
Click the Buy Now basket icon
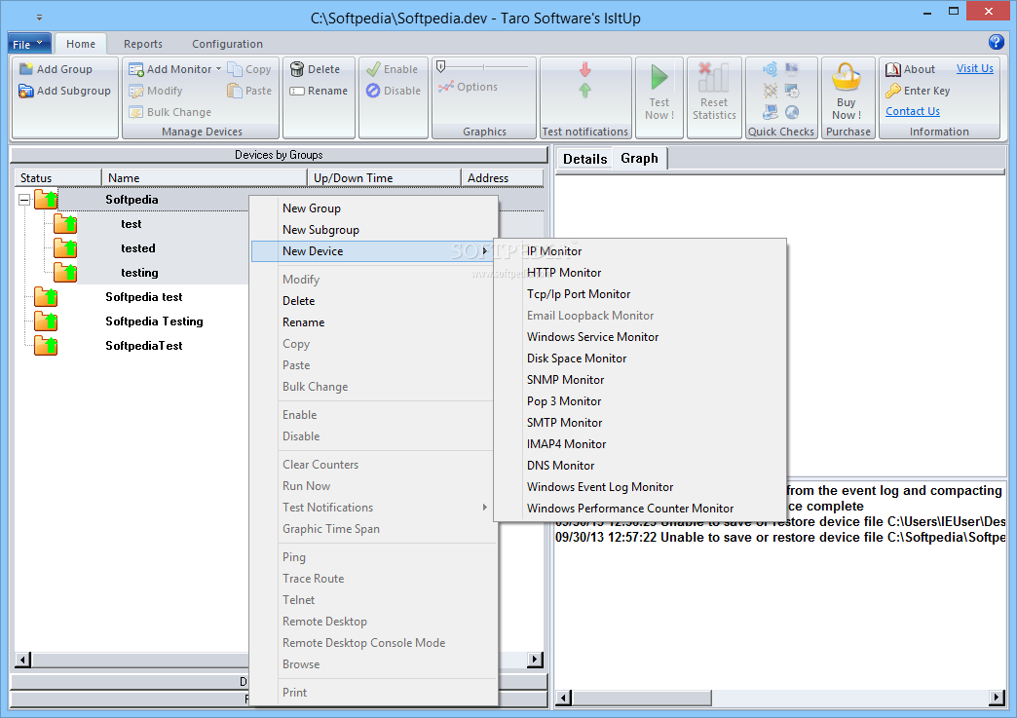coord(847,77)
